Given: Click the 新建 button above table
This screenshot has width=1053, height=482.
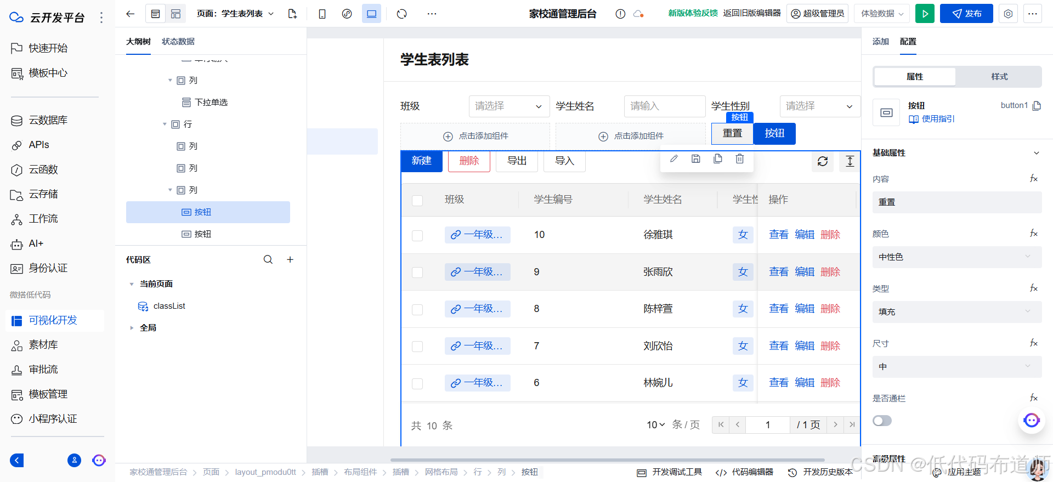Looking at the screenshot, I should click(x=422, y=161).
